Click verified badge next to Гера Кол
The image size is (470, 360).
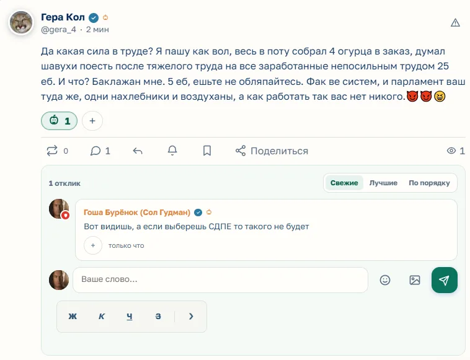click(94, 18)
